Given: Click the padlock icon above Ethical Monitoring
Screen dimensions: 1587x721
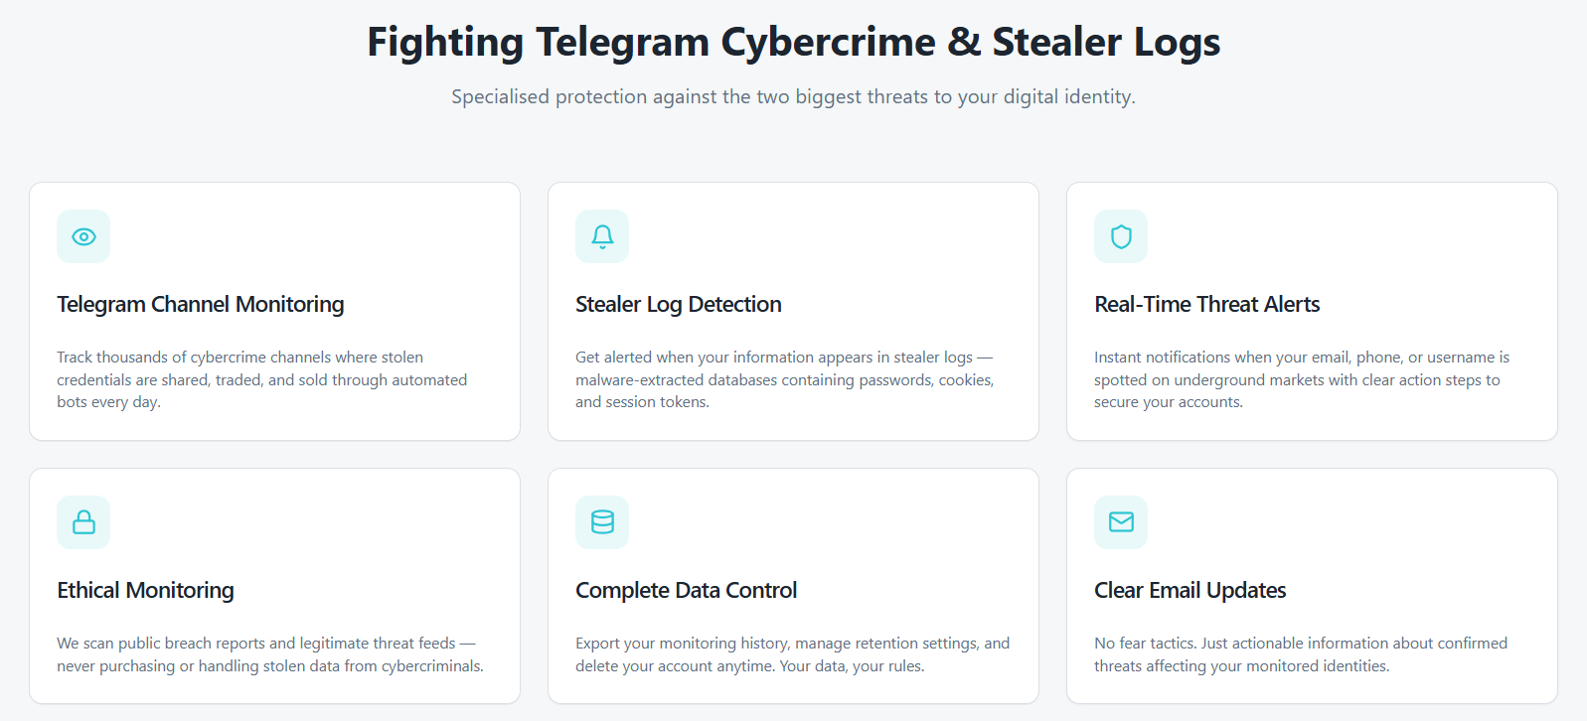Looking at the screenshot, I should click(83, 522).
